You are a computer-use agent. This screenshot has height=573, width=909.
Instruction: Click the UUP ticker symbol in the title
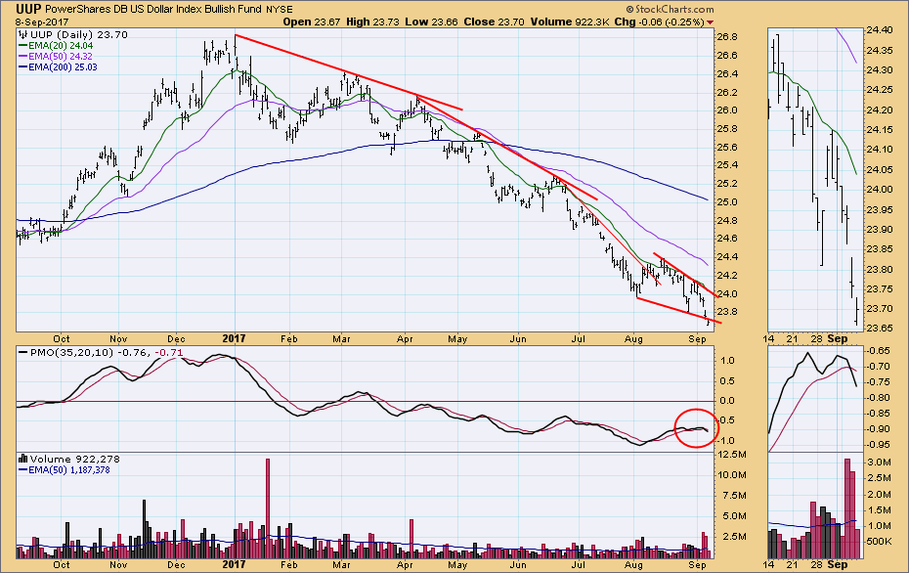[28, 9]
